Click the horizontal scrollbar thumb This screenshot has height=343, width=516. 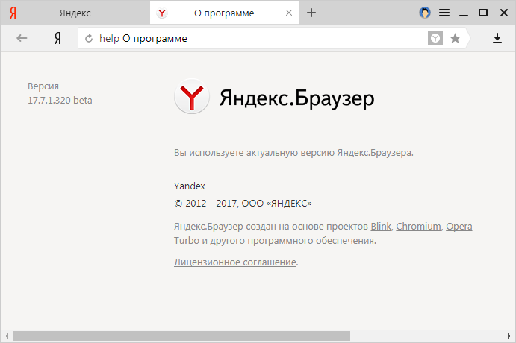181,336
